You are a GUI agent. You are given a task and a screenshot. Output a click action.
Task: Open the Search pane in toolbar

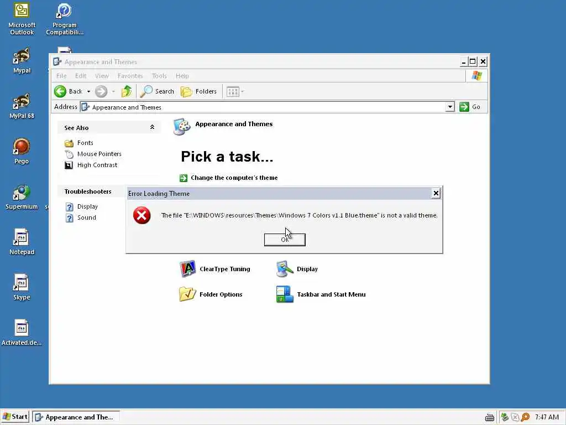(x=157, y=91)
